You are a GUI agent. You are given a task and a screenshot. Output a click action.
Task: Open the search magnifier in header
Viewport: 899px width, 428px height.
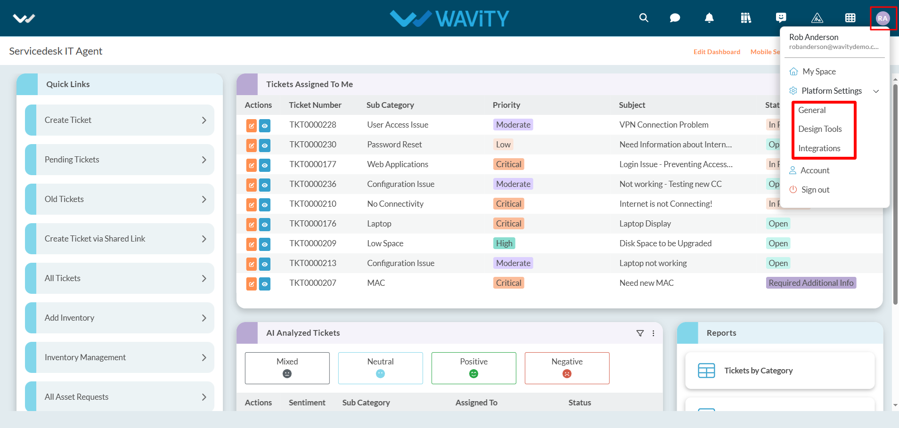pos(644,18)
